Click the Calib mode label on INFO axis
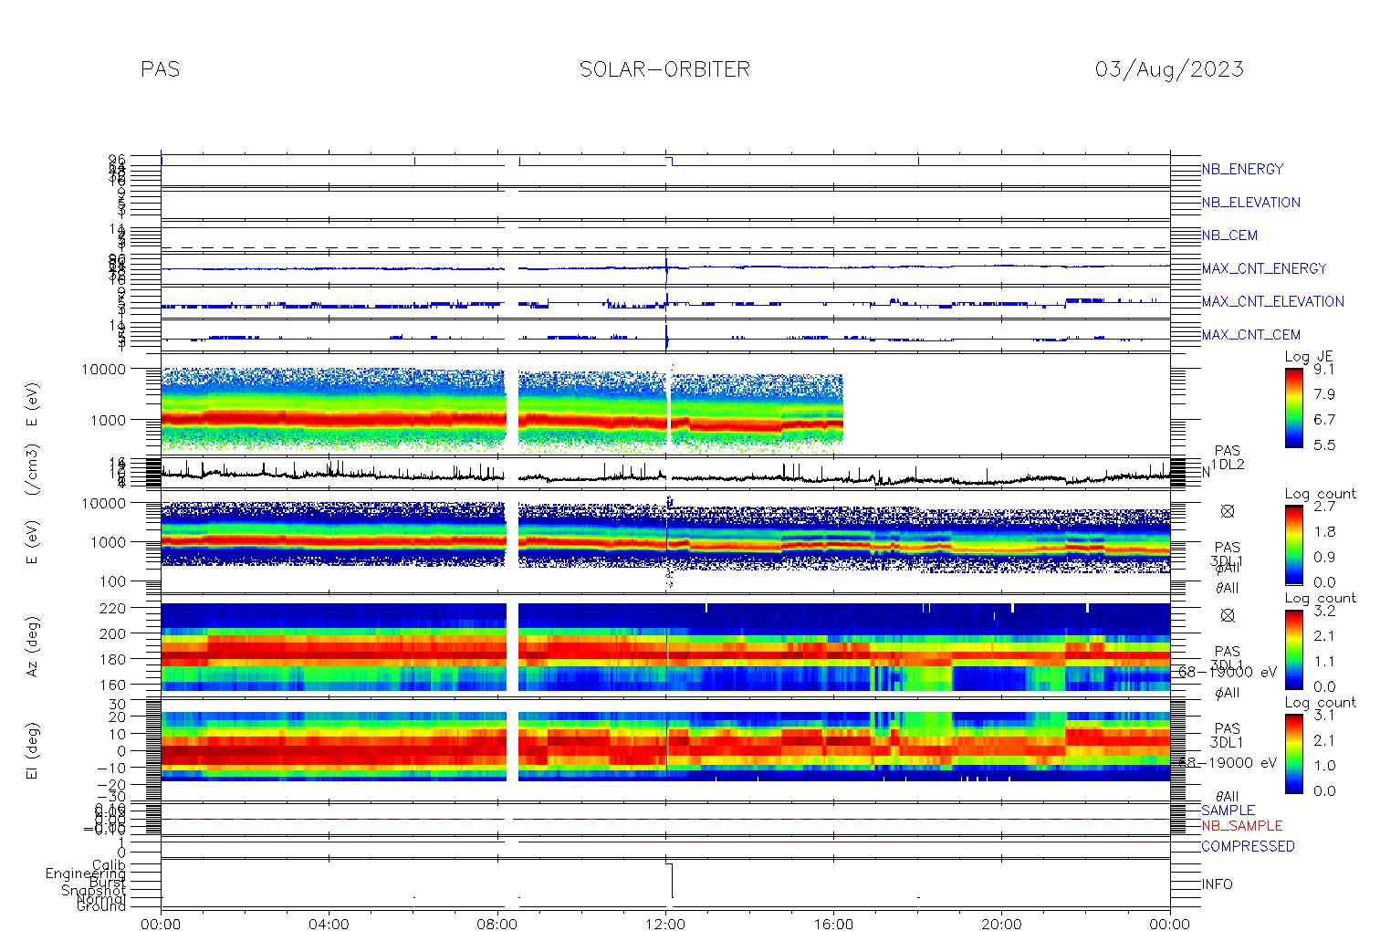This screenshot has height=931, width=1380. (109, 864)
